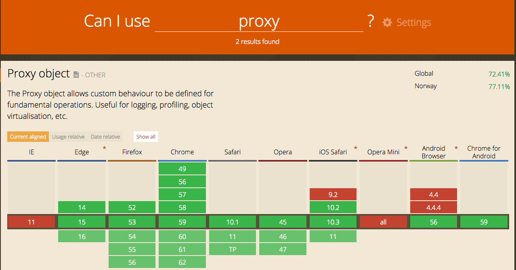The width and height of the screenshot is (516, 270).
Task: Select the Chrome 49 cell
Action: tap(182, 169)
